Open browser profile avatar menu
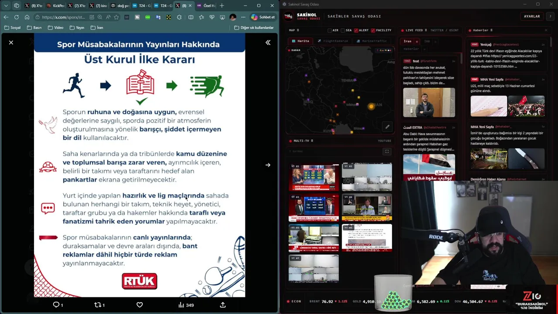Viewport: 558px width, 314px height. click(x=233, y=17)
